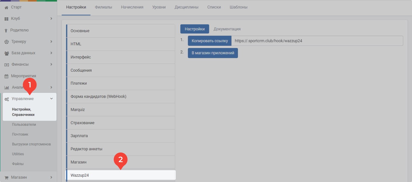Click the money icon beside Финансы

coord(7,65)
